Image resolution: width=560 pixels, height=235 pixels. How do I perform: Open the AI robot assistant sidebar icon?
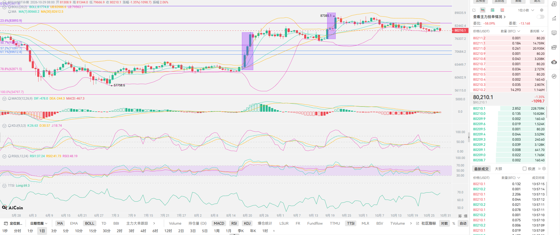pyautogui.click(x=554, y=62)
